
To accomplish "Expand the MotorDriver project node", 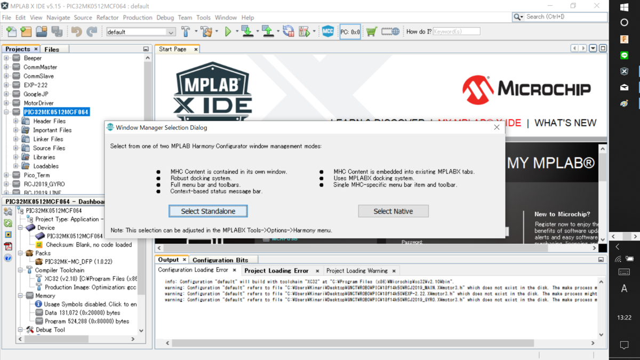I will [x=6, y=103].
